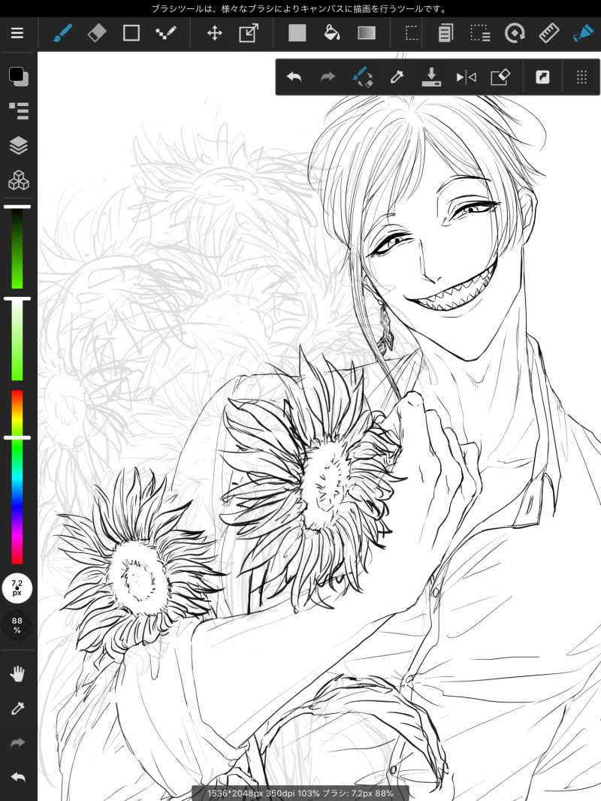The width and height of the screenshot is (601, 801).
Task: Tap the dotted grip handle of floating toolbar
Action: [581, 77]
